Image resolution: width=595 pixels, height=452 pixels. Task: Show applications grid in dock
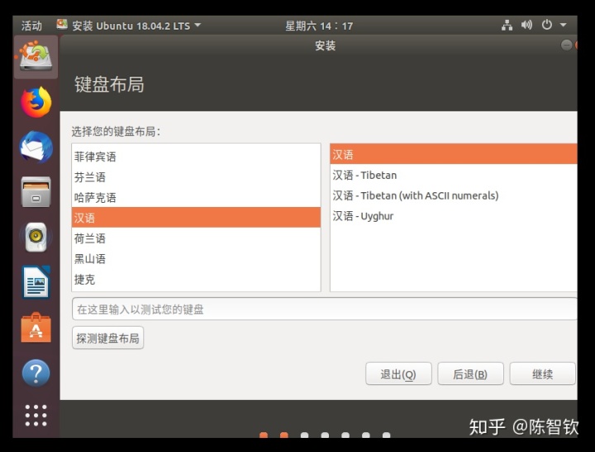click(x=36, y=416)
